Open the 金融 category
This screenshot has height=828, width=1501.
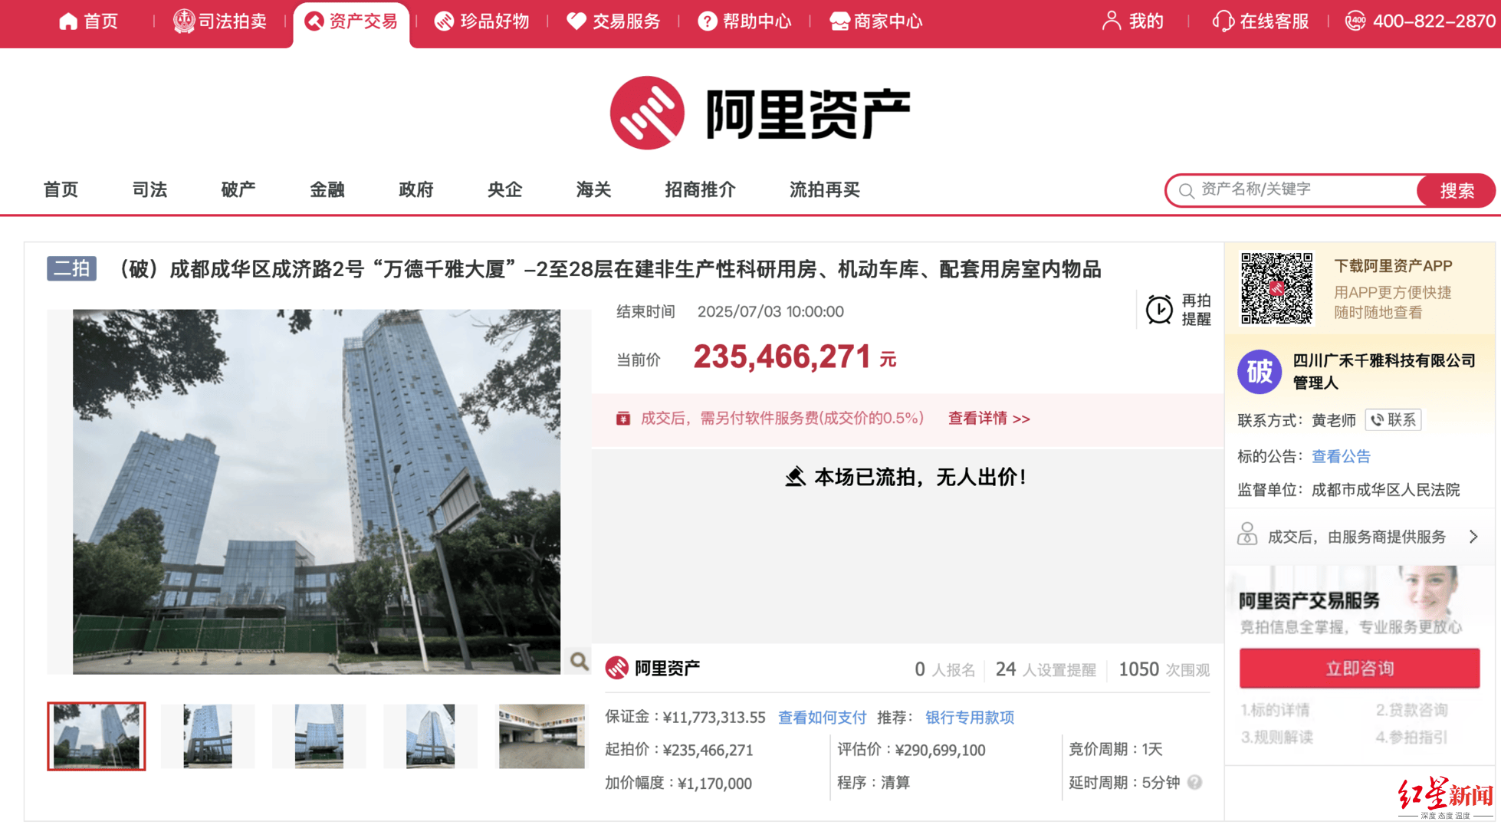tap(327, 189)
